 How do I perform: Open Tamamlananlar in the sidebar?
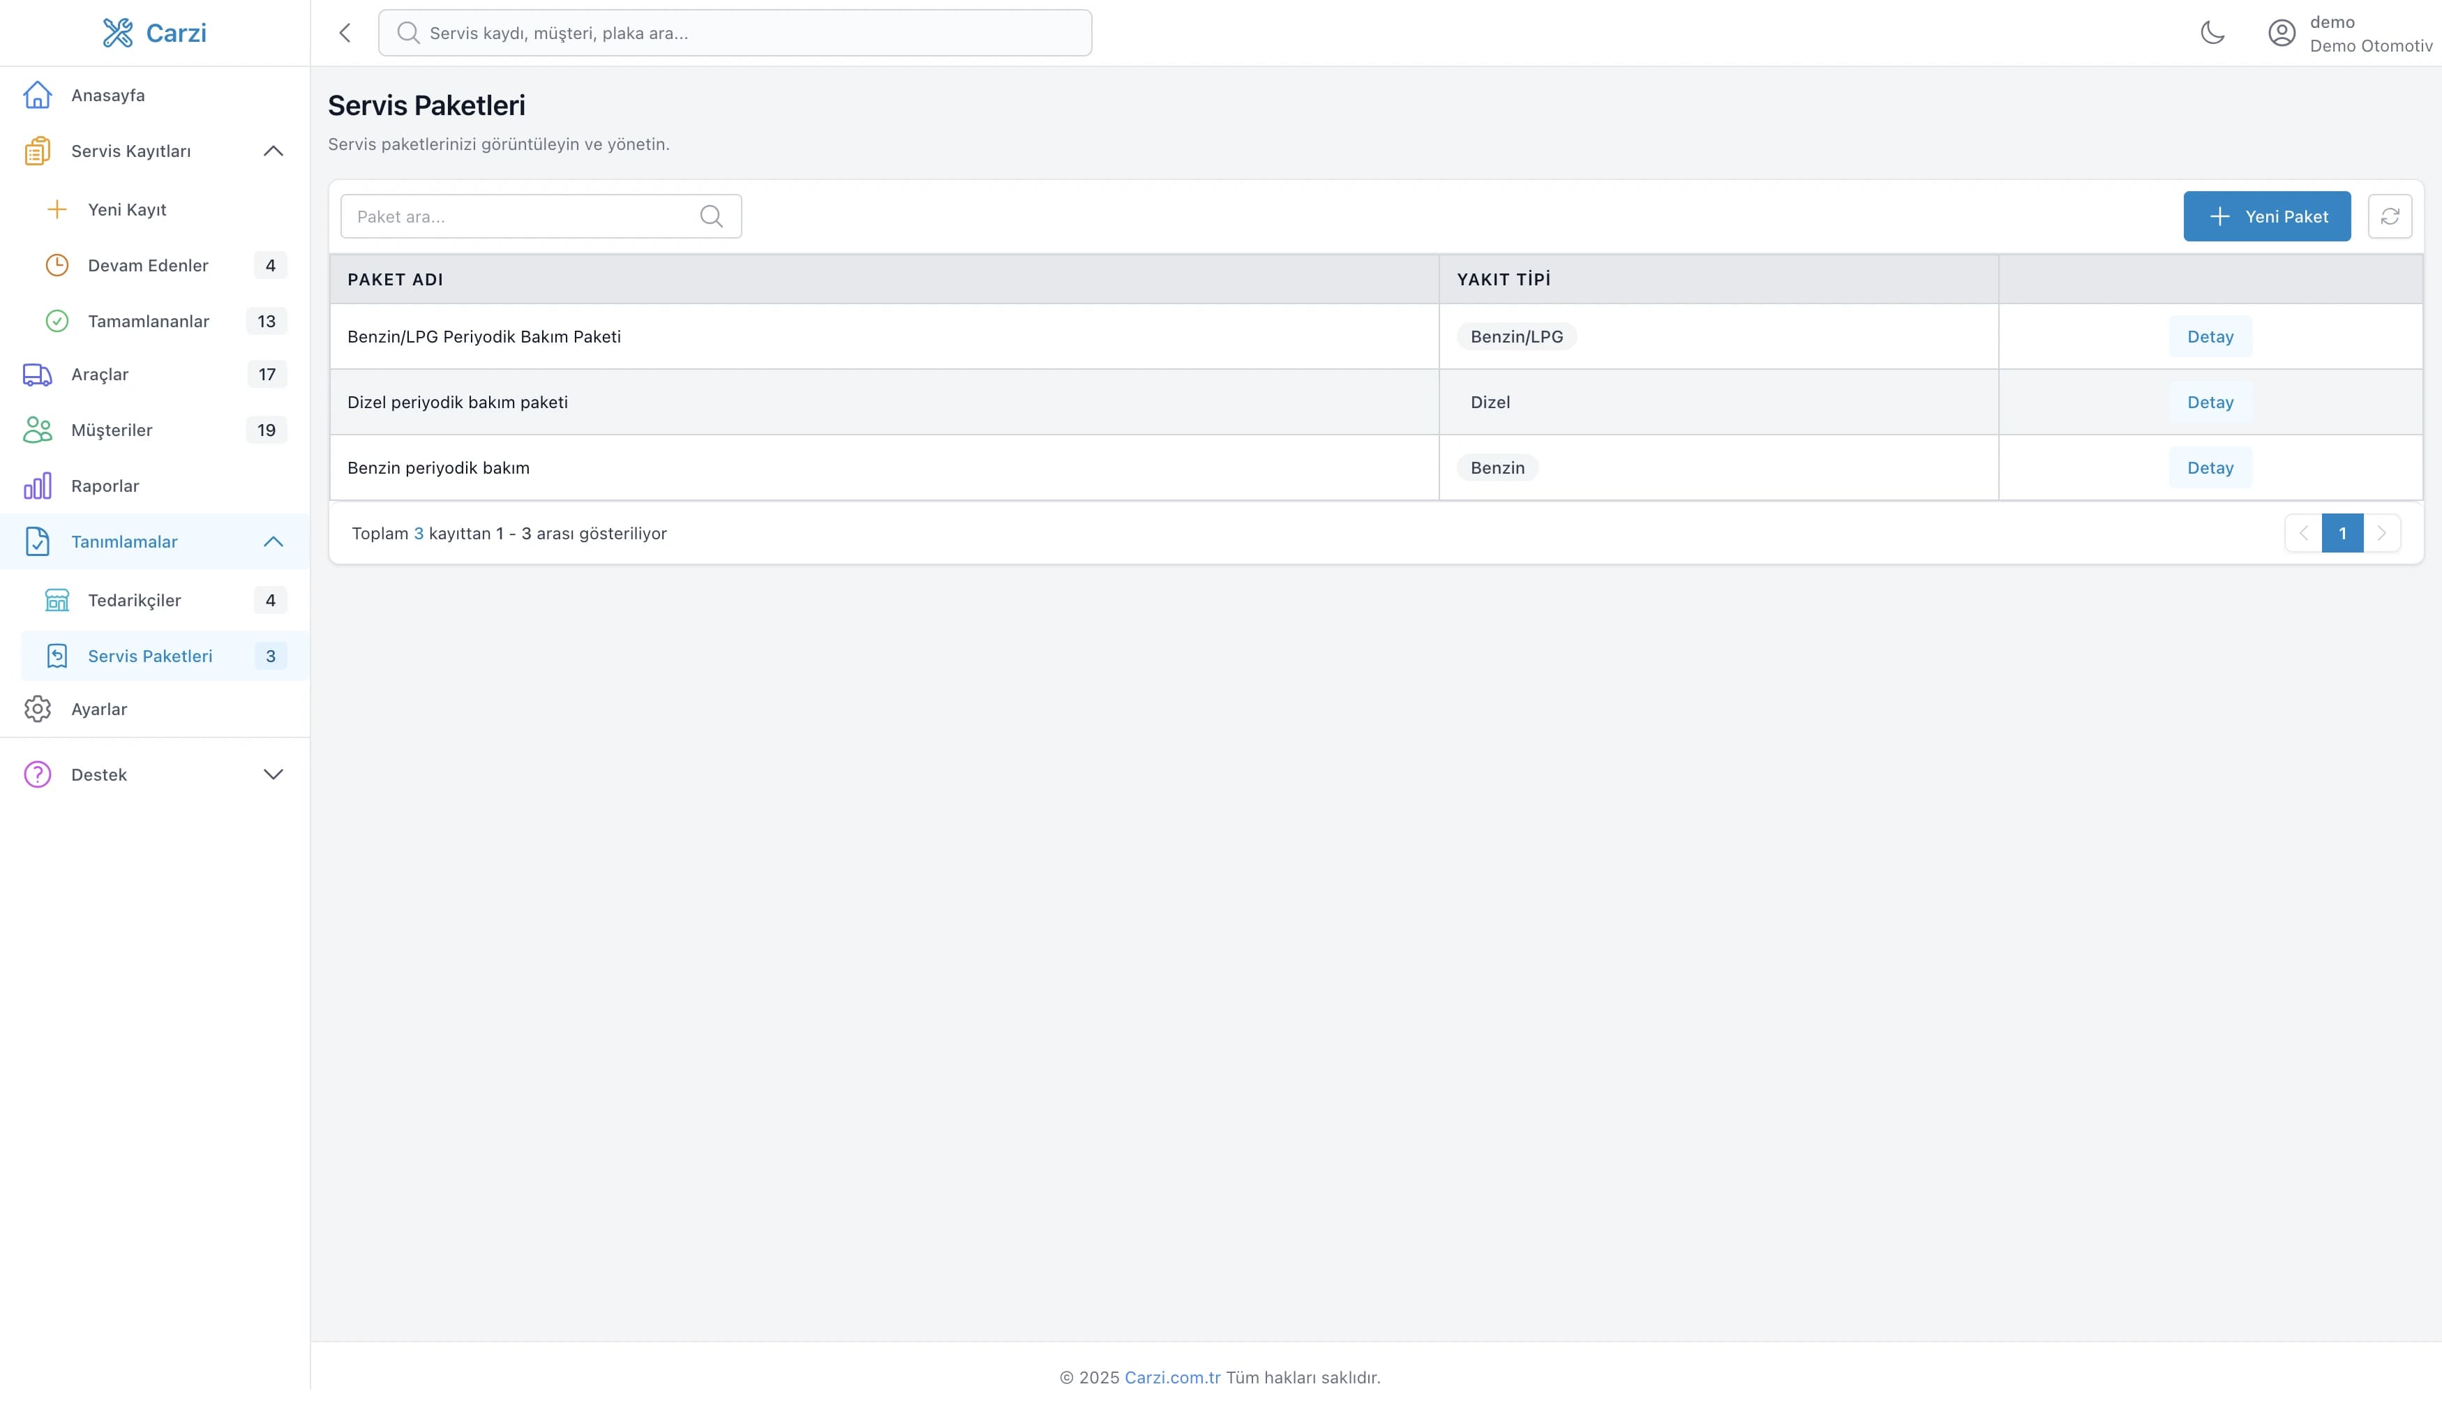point(165,321)
